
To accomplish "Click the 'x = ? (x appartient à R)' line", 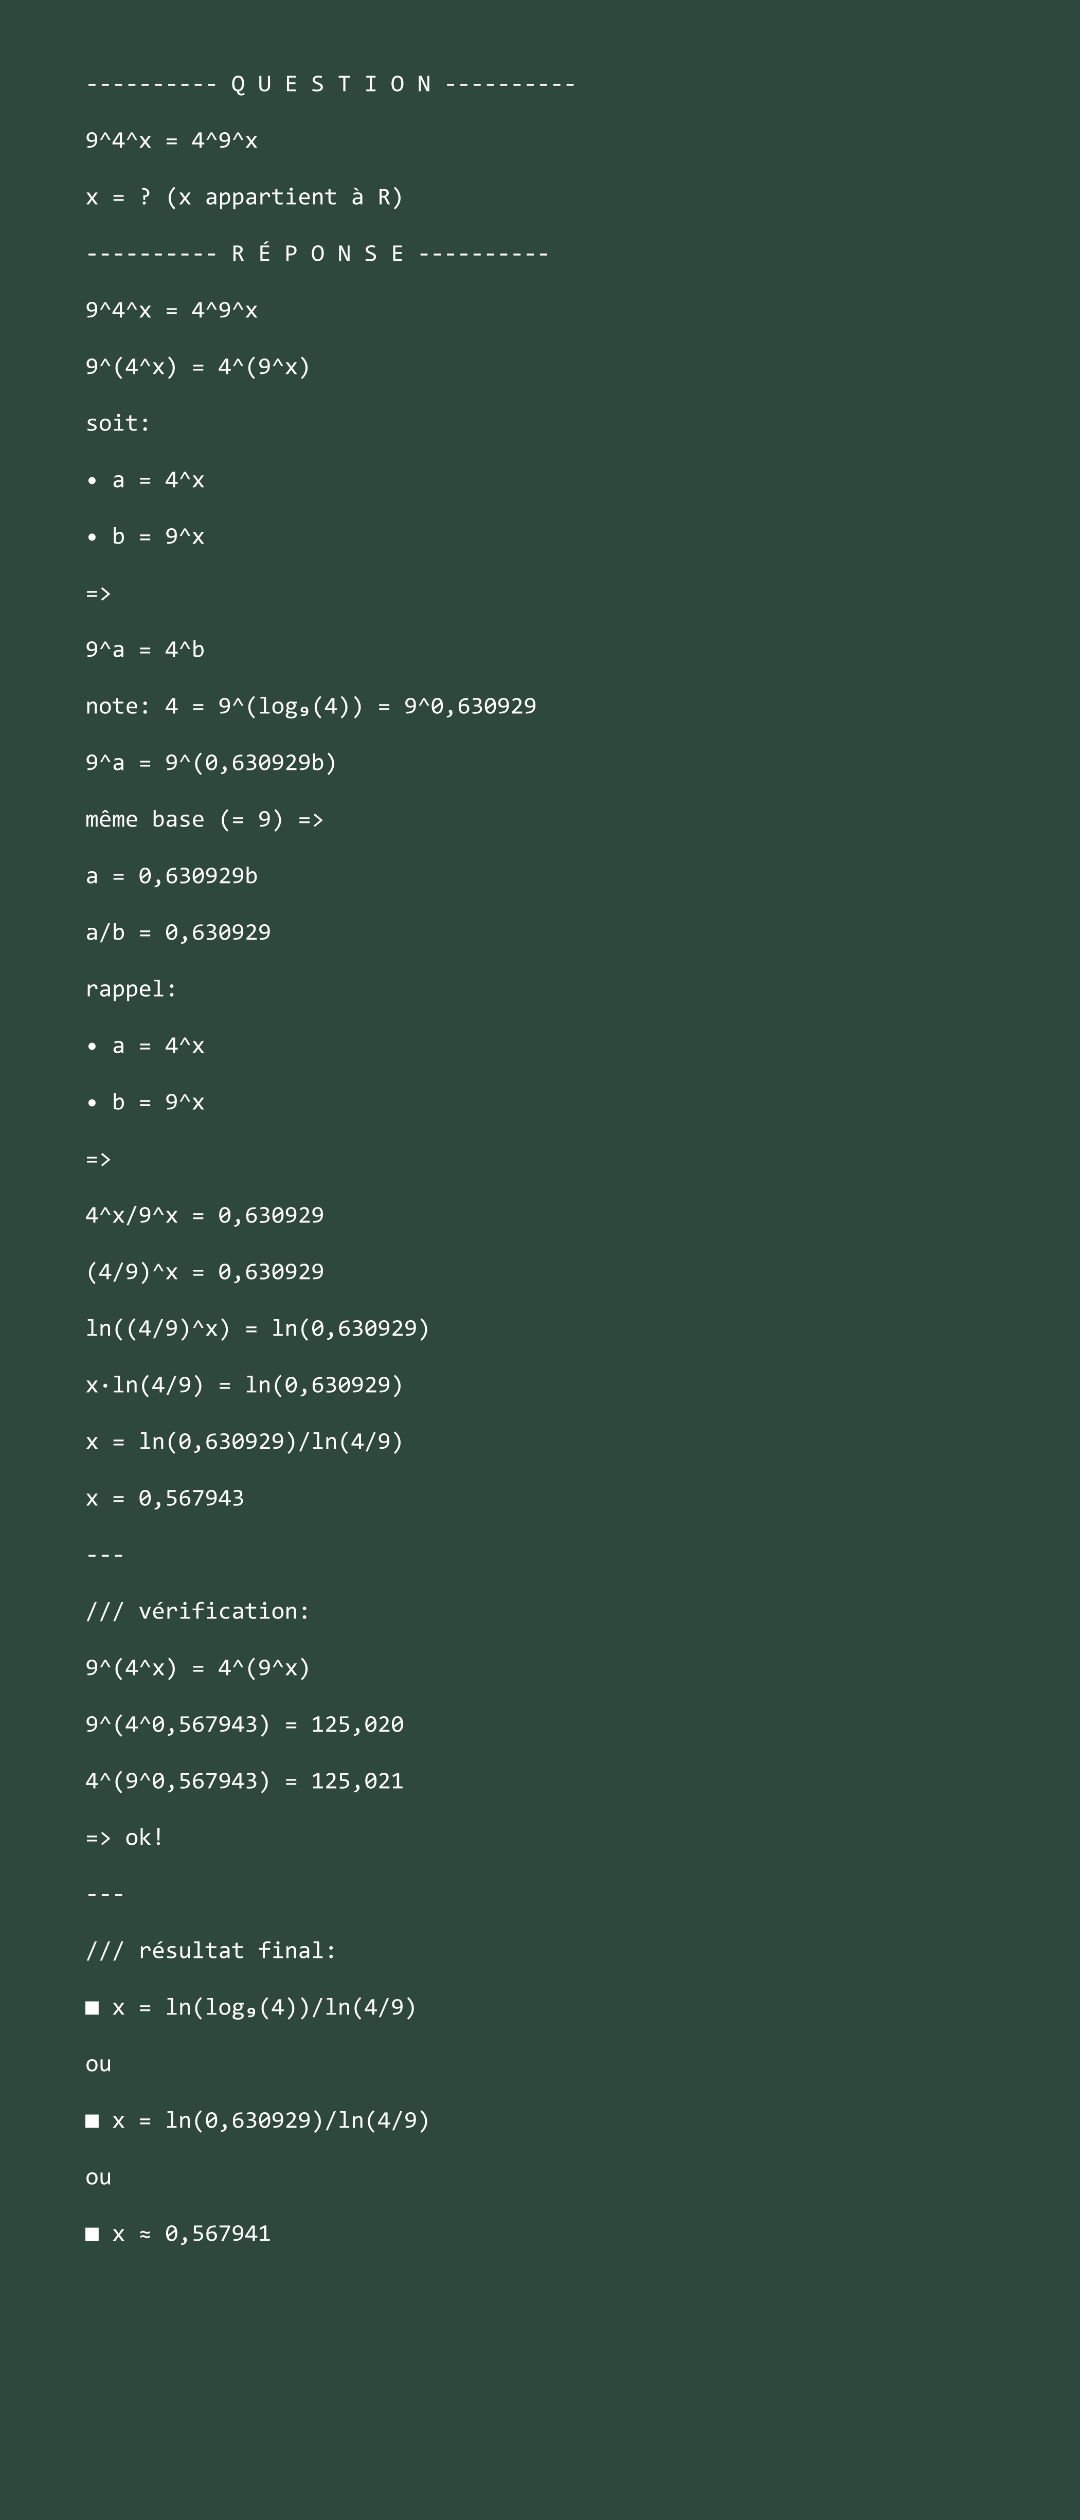I will 245,196.
